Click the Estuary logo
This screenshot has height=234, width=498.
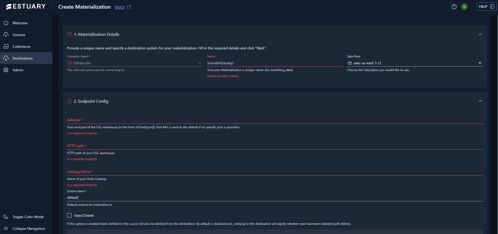point(26,7)
